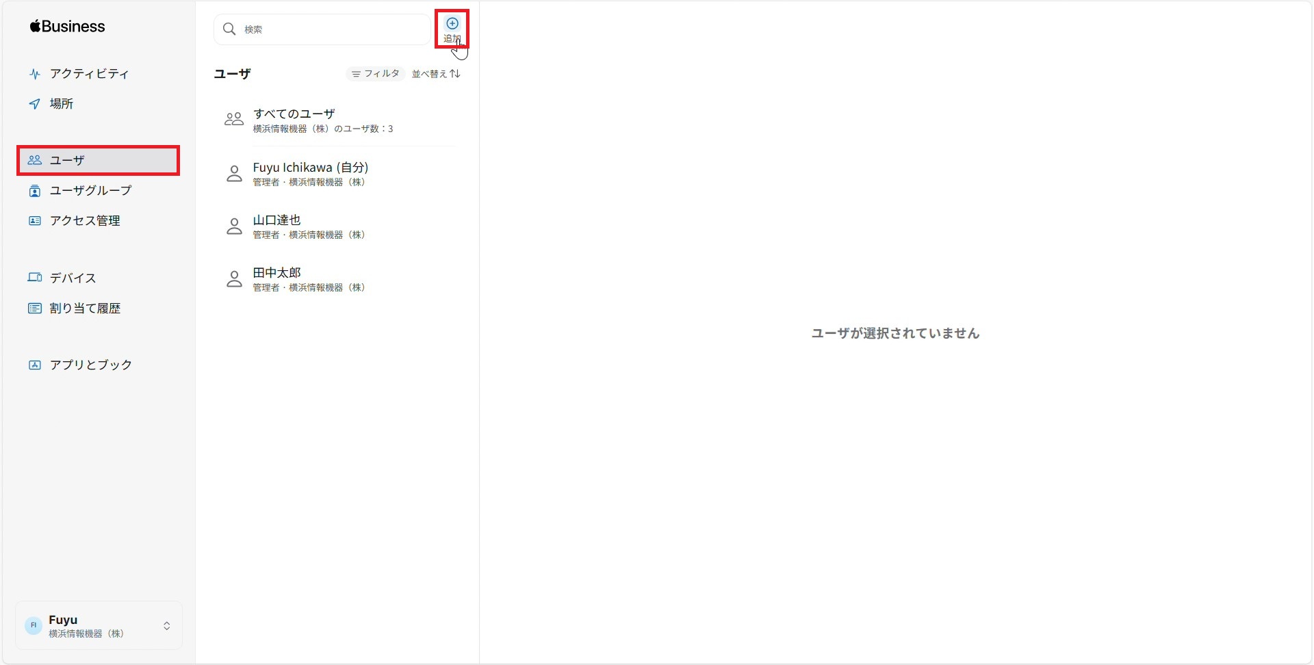Screen dimensions: 1314x665
Task: Click inside the 検索 search field
Action: coord(322,29)
